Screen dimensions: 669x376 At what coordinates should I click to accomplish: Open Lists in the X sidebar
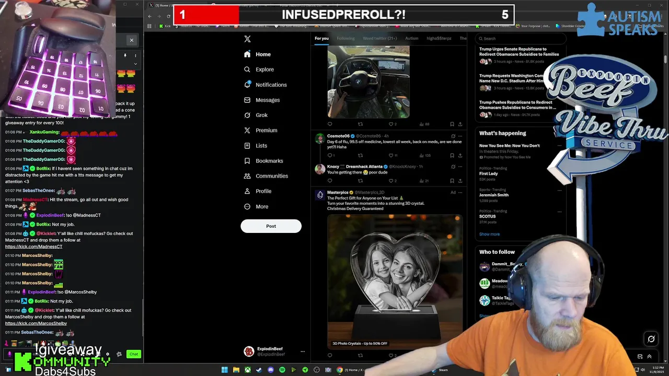[x=255, y=146]
